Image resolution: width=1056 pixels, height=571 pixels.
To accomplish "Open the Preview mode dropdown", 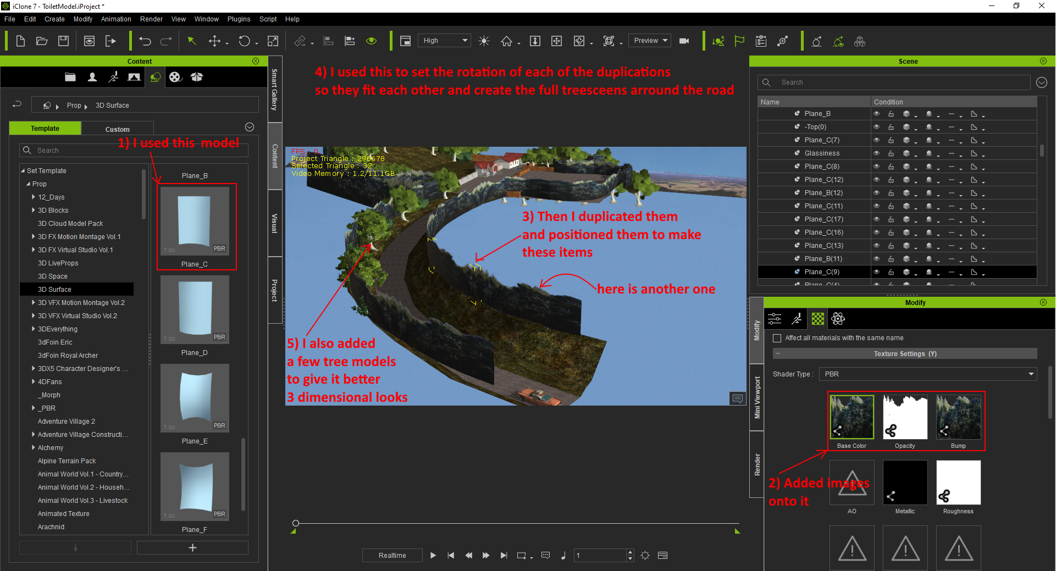I will click(x=650, y=41).
